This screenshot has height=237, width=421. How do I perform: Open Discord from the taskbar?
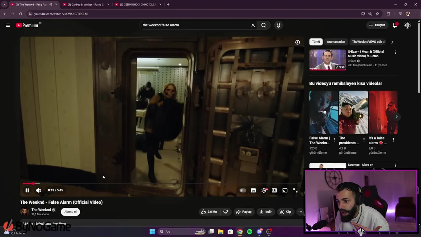[x=259, y=232]
